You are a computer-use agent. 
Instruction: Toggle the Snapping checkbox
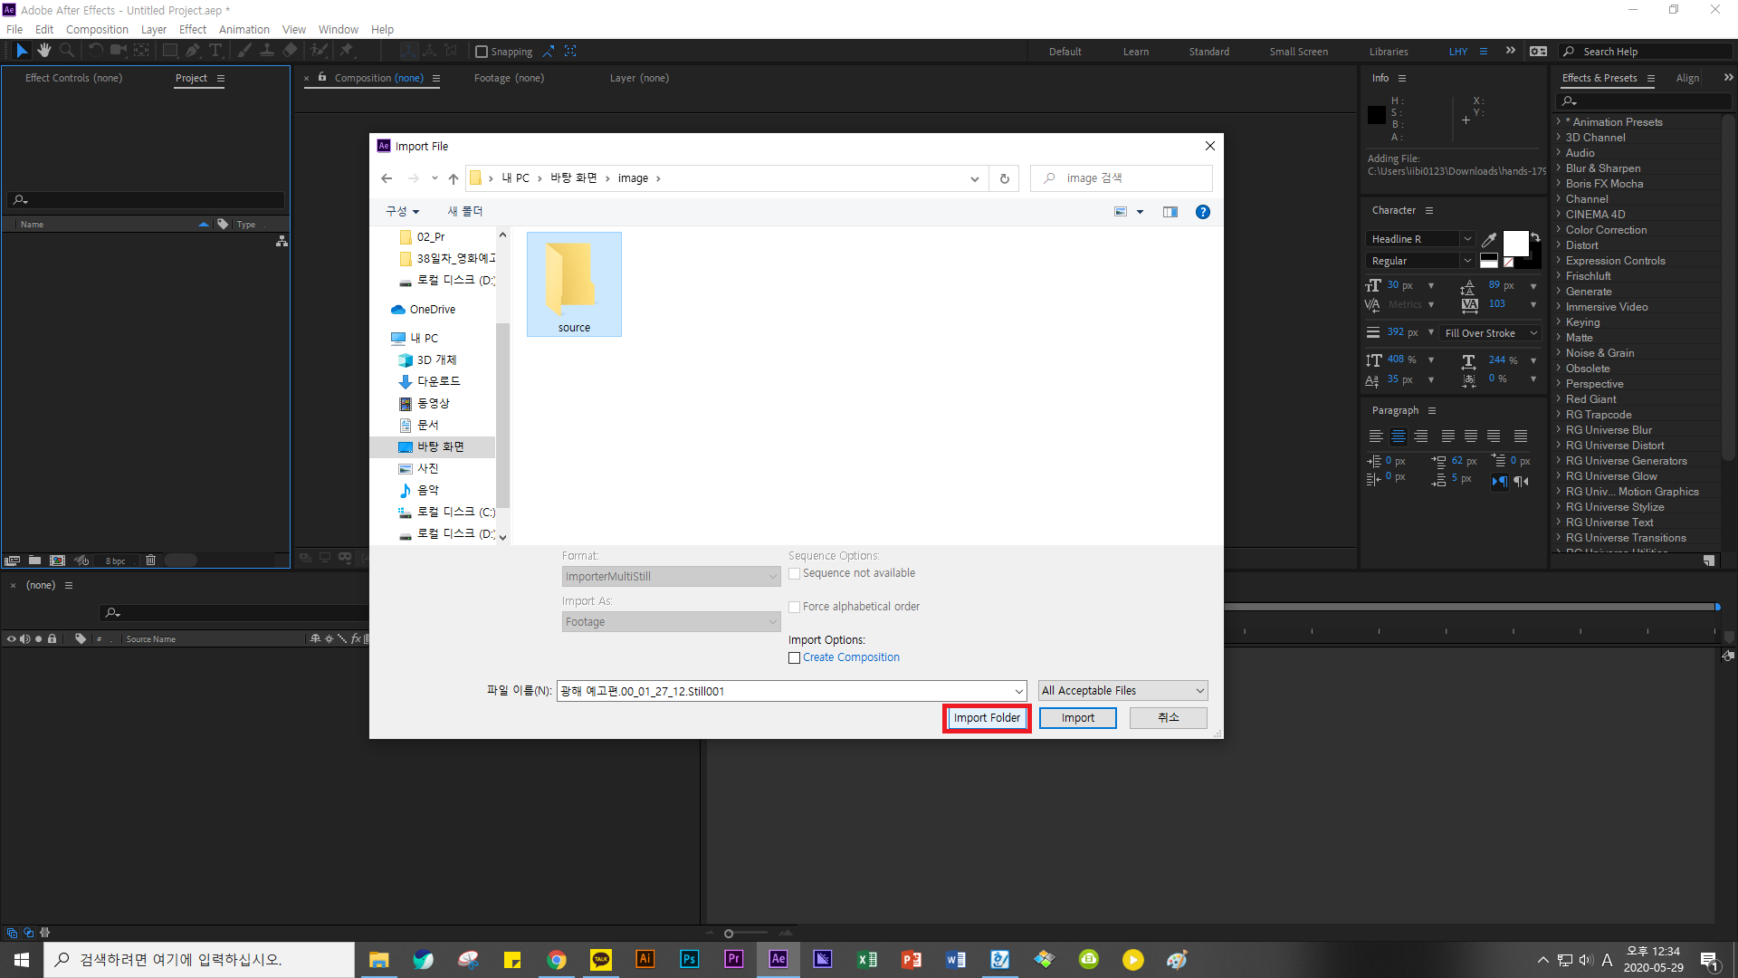[x=482, y=52]
